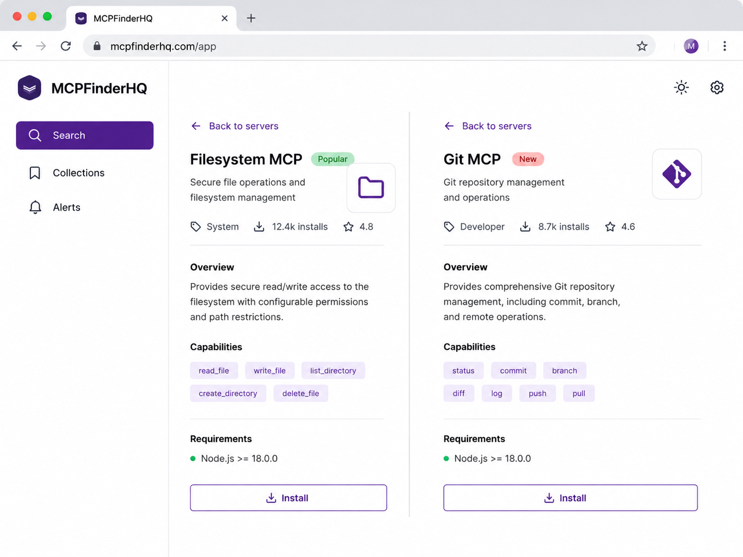Click the address bar showing mcpfinderhq.com/app

(369, 46)
